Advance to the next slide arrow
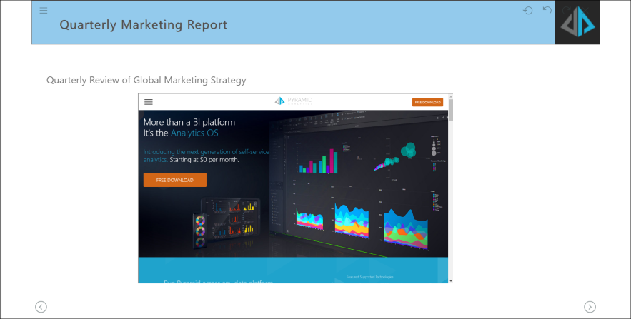Screen dimensions: 631x319 pyautogui.click(x=590, y=307)
